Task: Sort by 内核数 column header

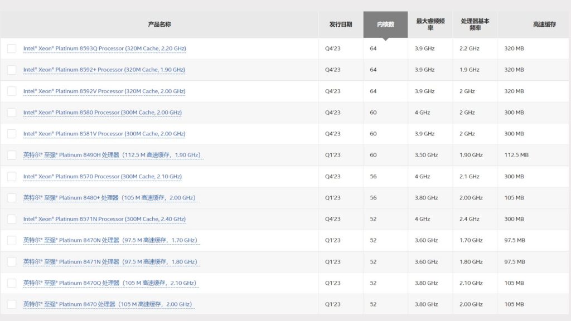Action: (x=385, y=25)
